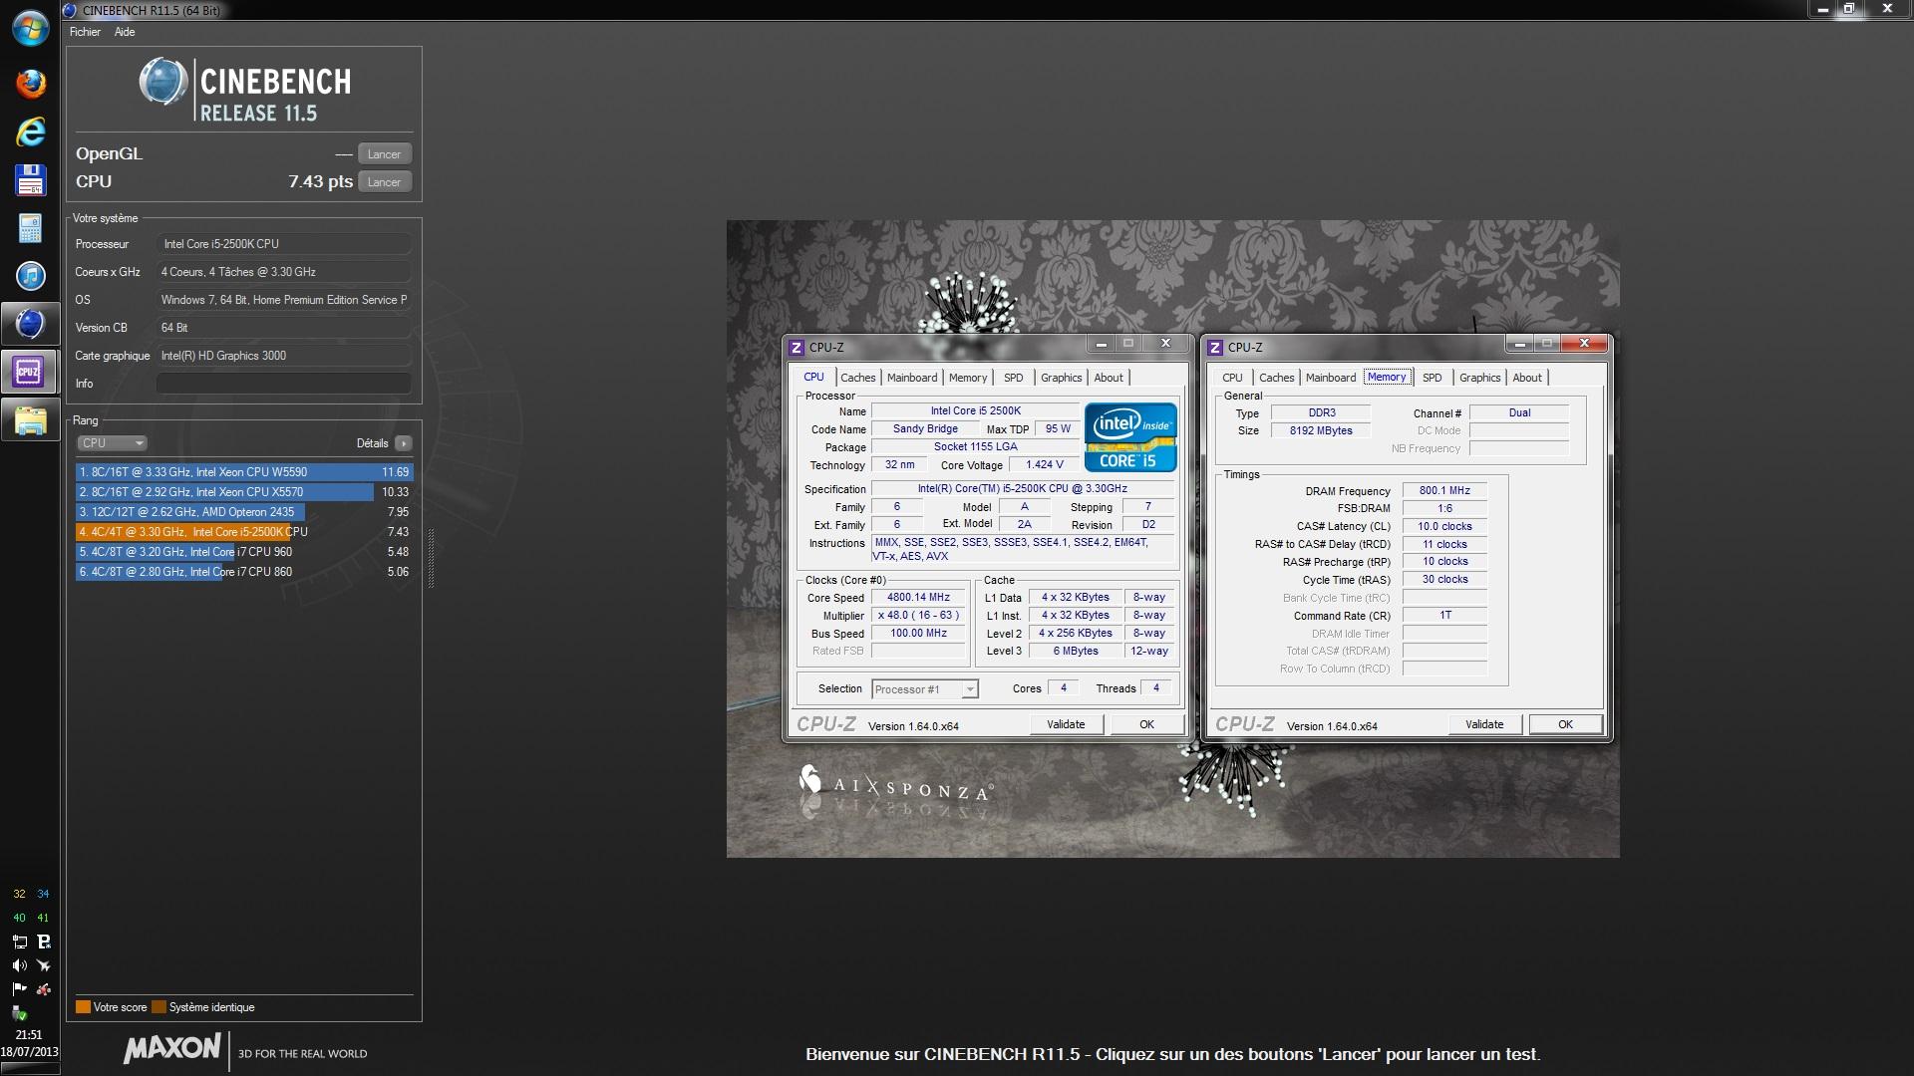Screen dimensions: 1914x1076
Task: Click the Z icon in left CPU-Z title bar
Action: (797, 348)
